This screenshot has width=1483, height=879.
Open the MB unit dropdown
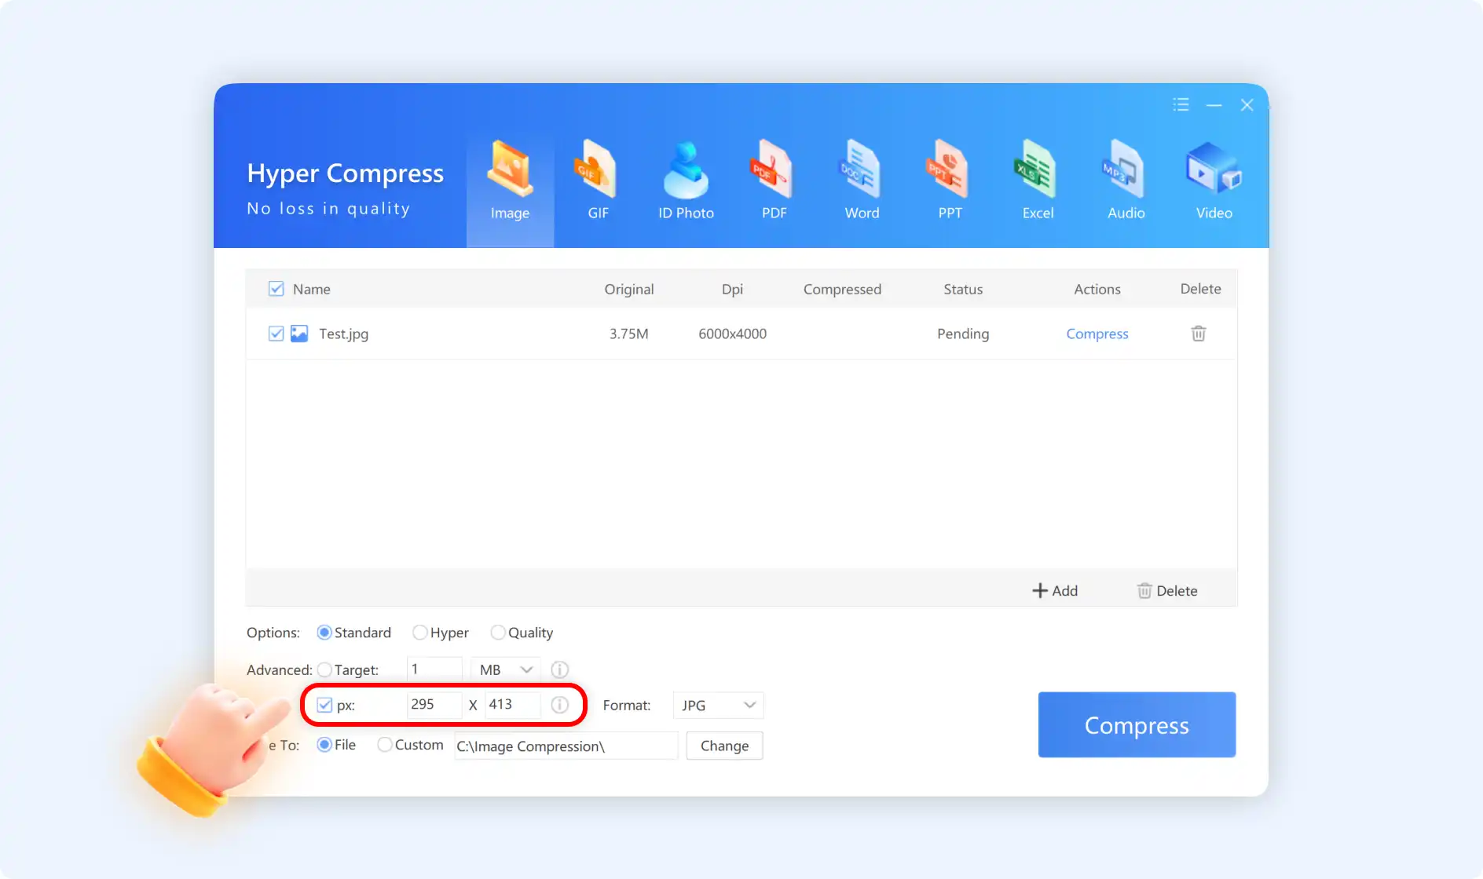tap(505, 669)
